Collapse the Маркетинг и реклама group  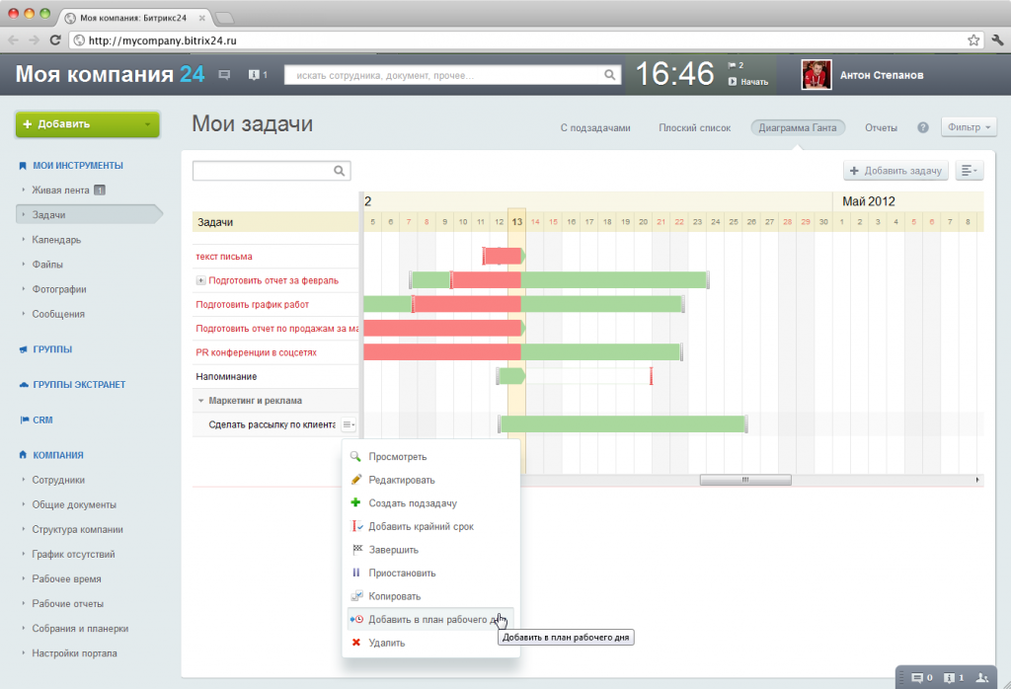point(201,401)
